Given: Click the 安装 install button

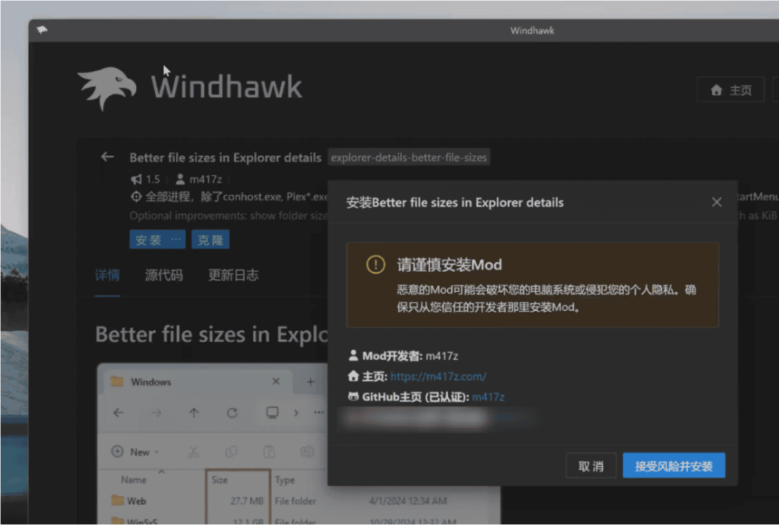Looking at the screenshot, I should pyautogui.click(x=148, y=240).
